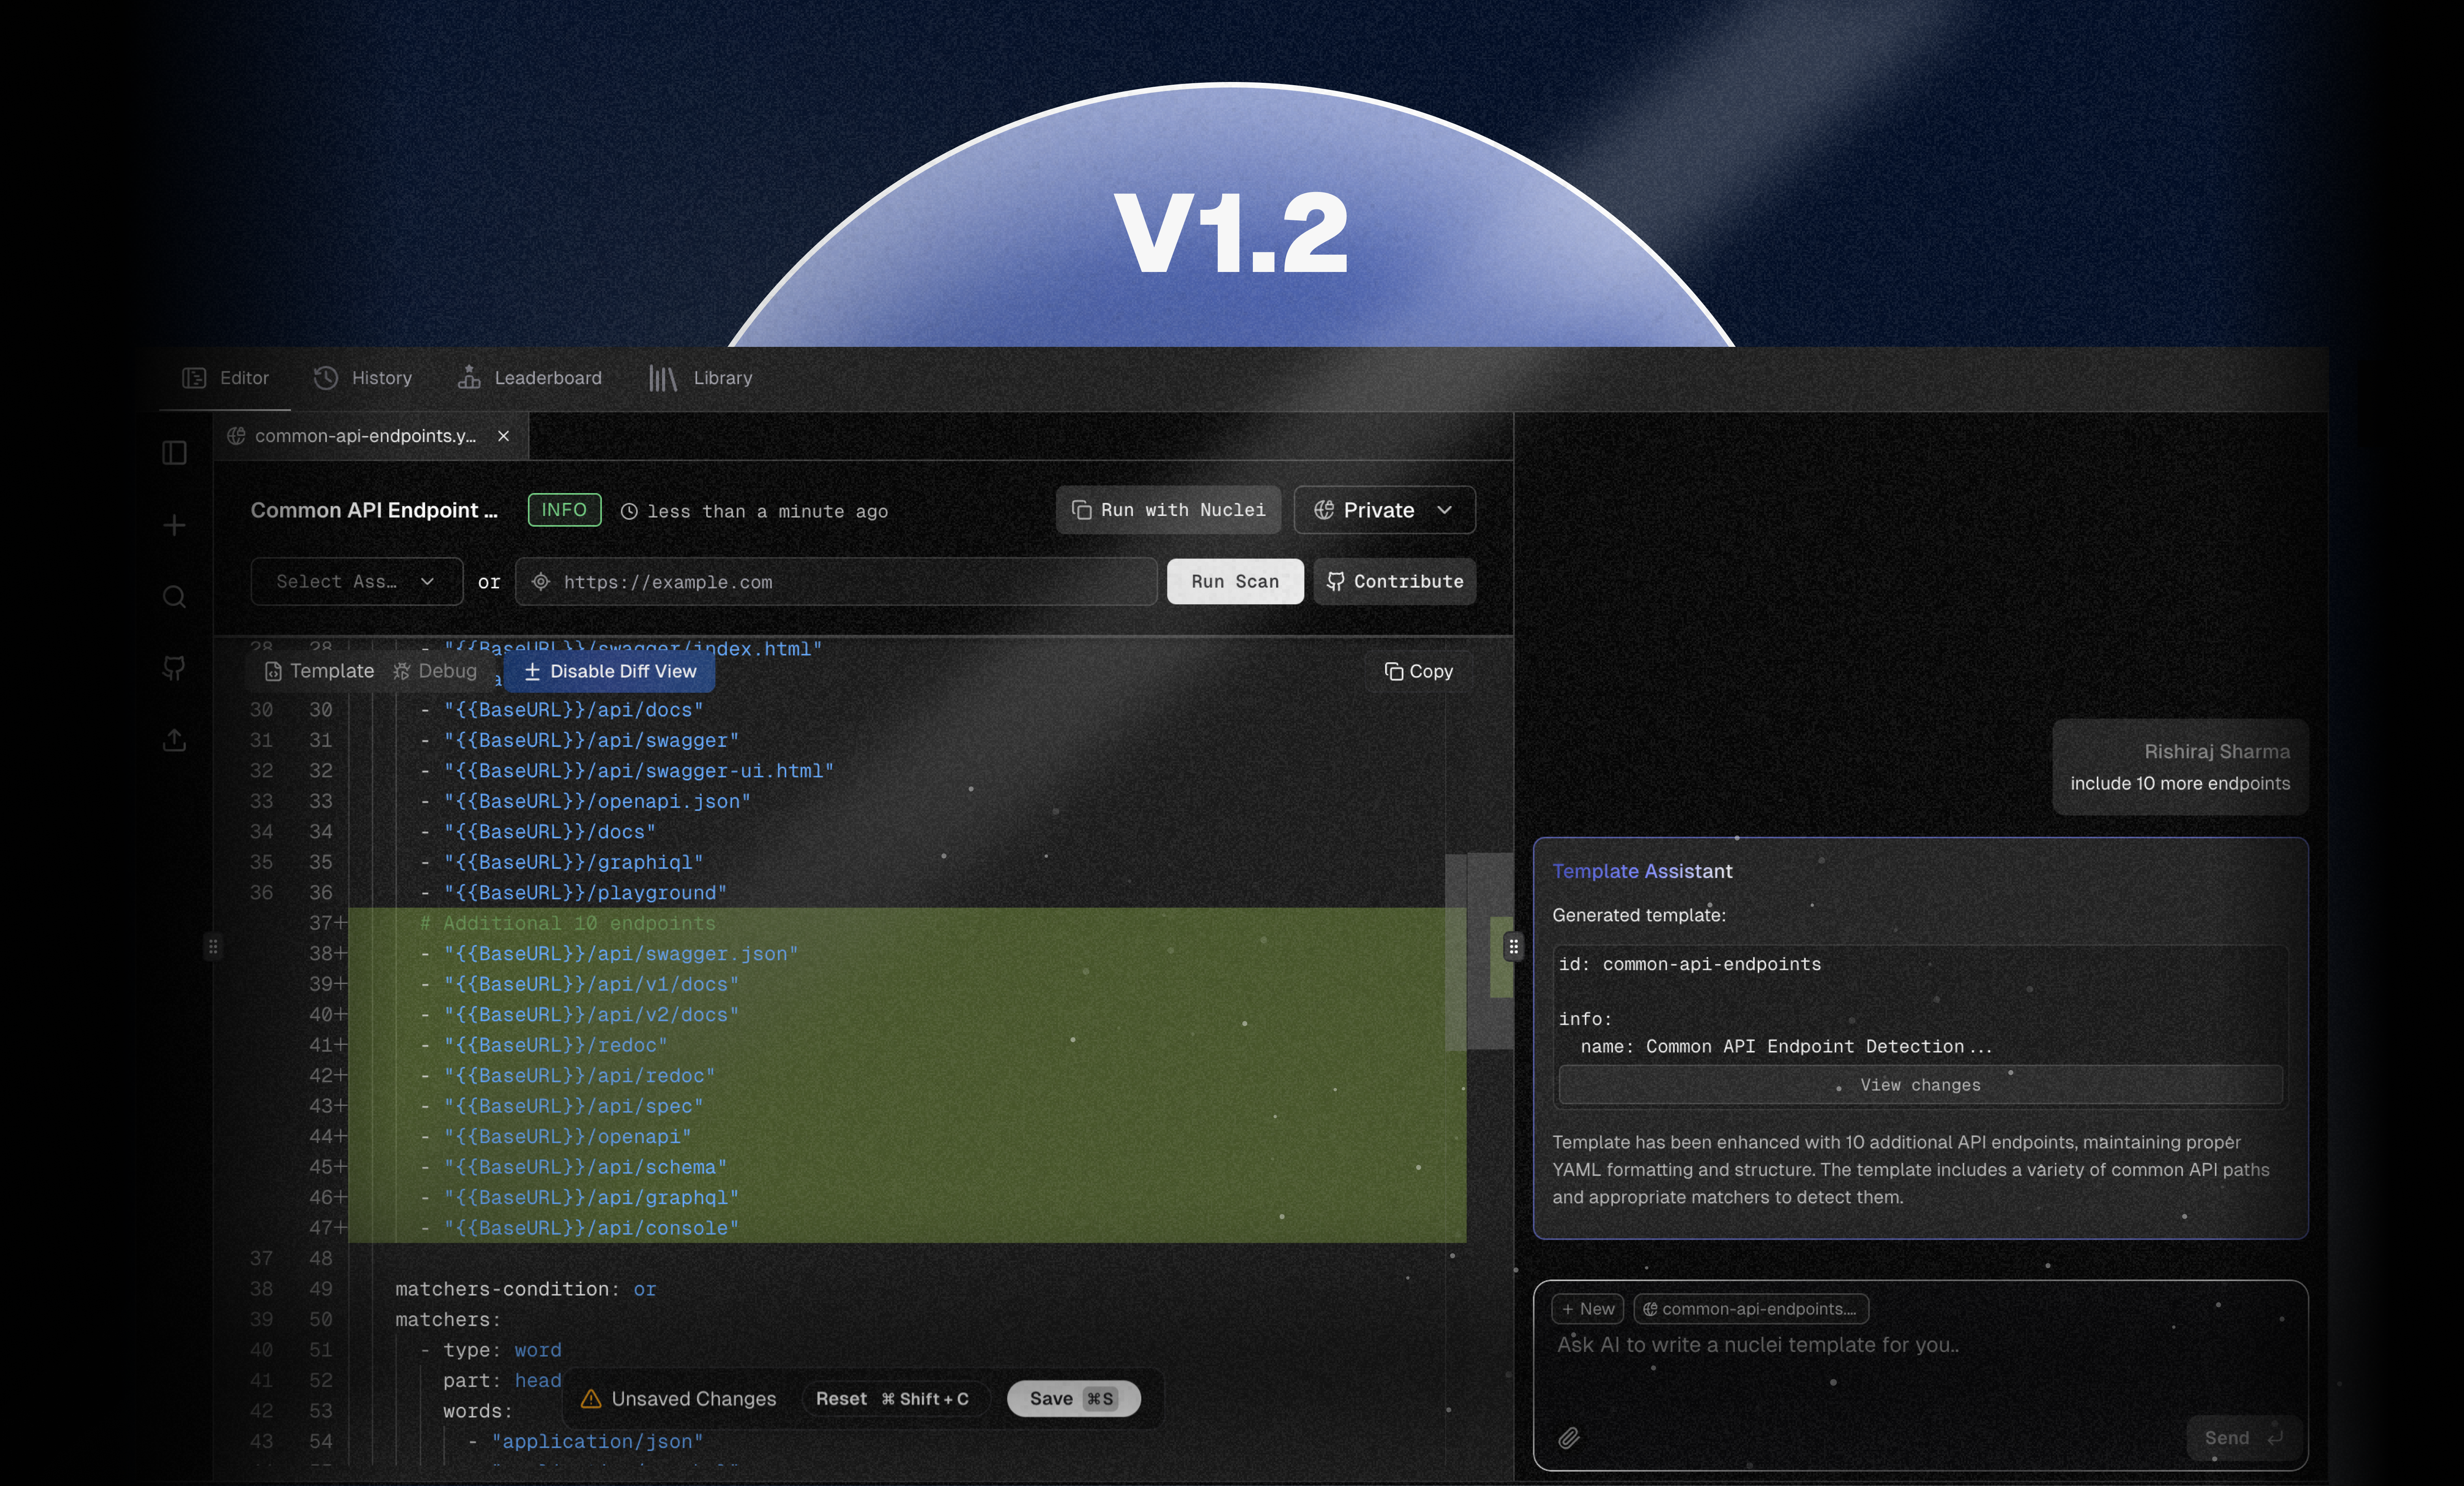Toggle the sidebar panel icon
The height and width of the screenshot is (1486, 2464).
click(x=174, y=453)
